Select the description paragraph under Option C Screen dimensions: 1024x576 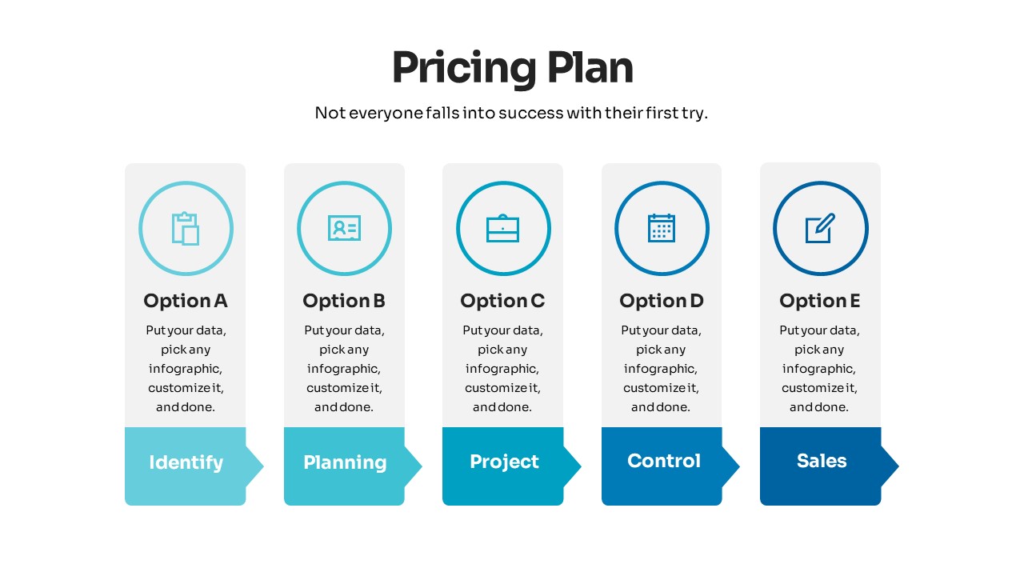point(502,368)
